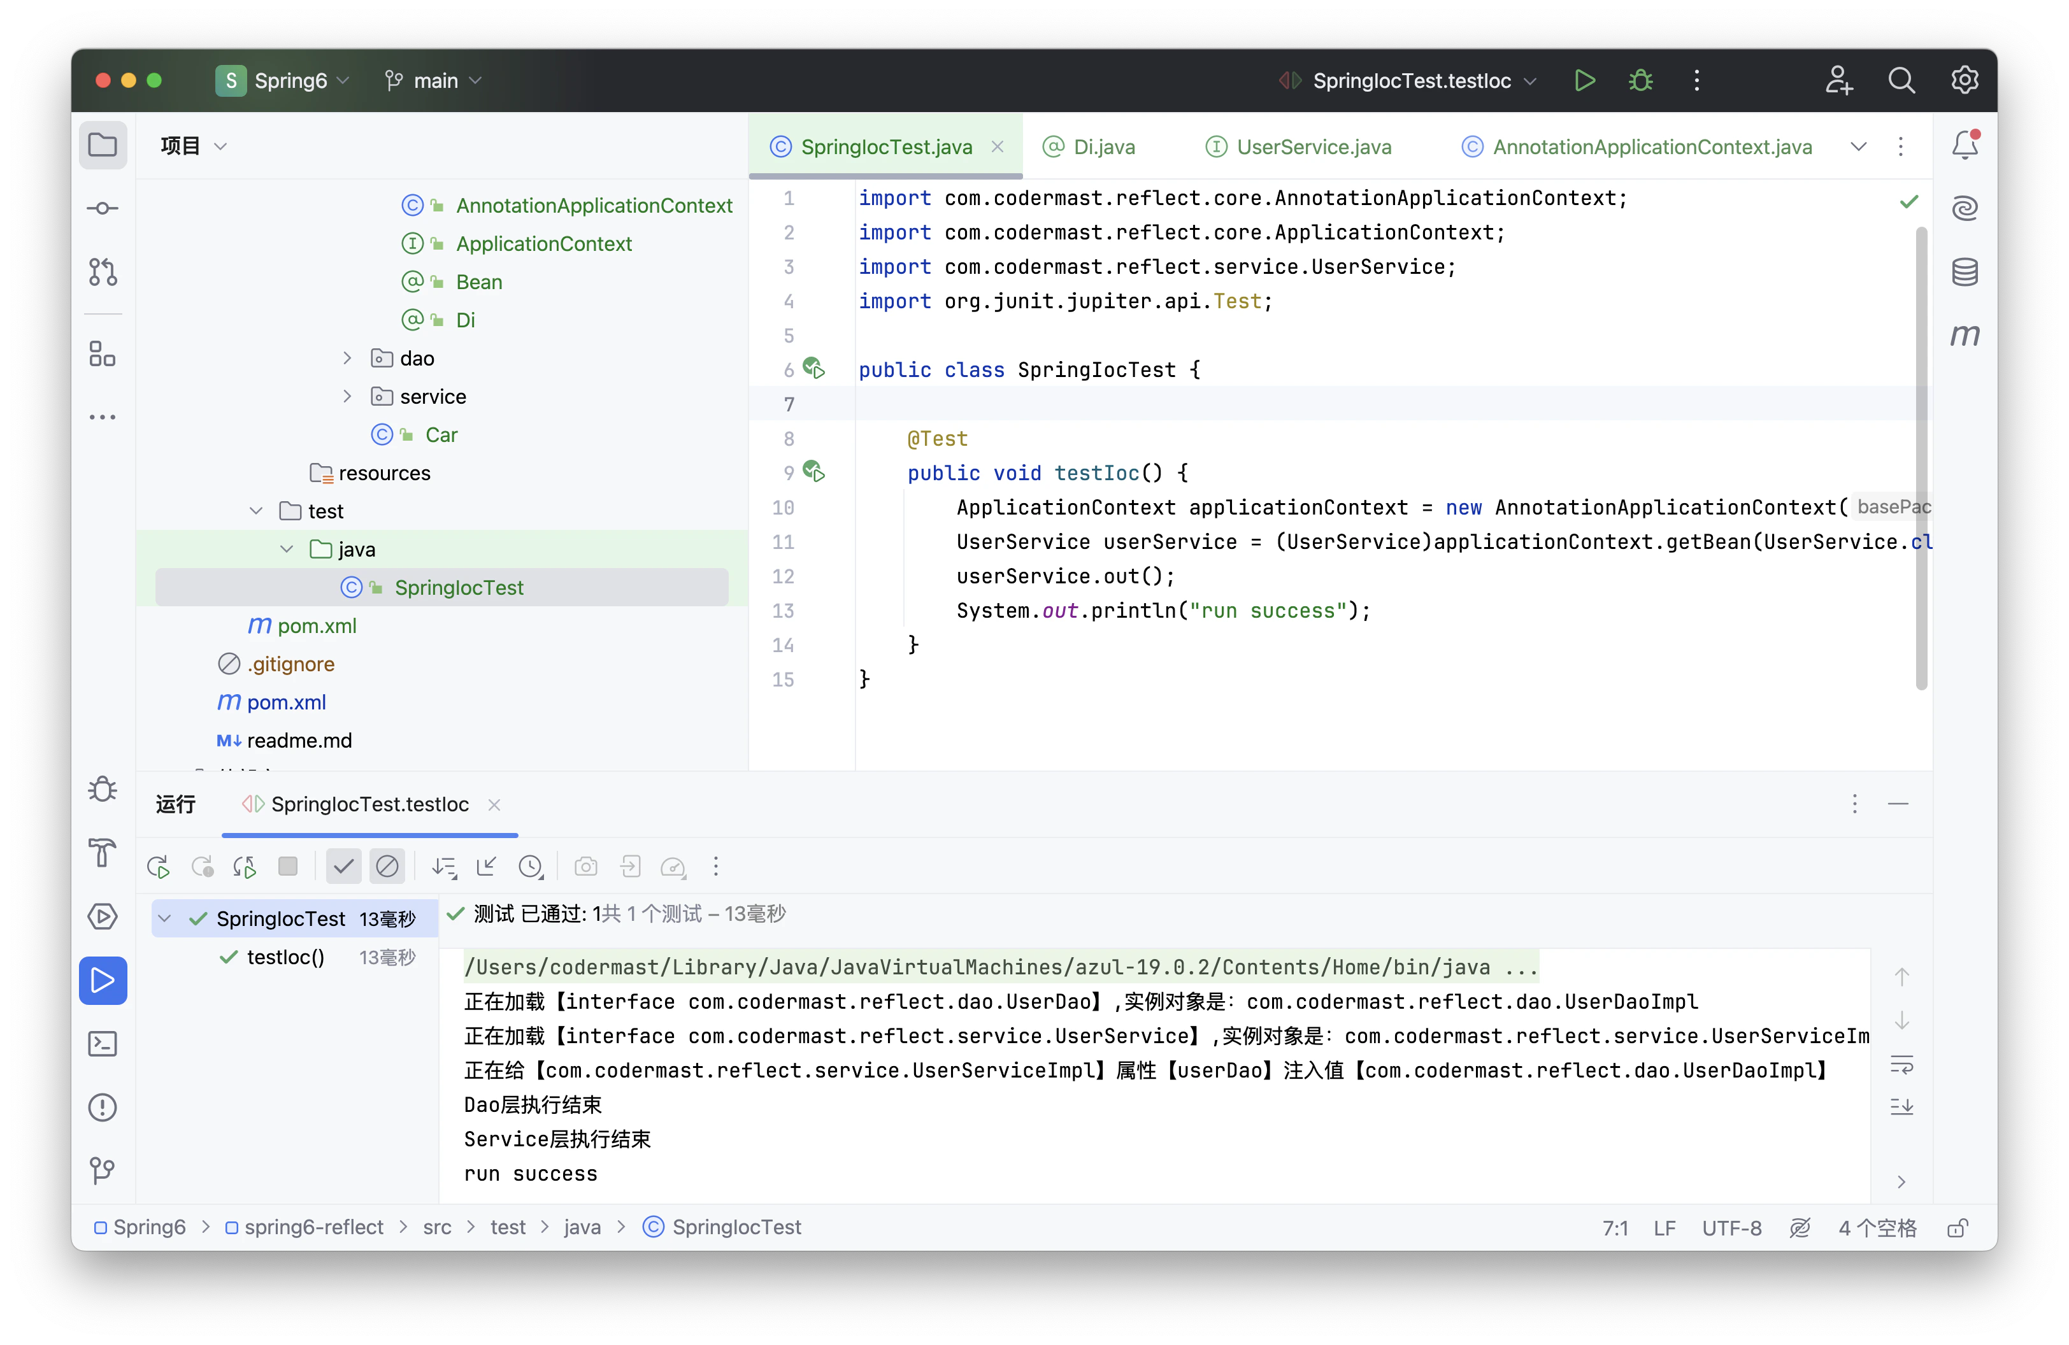Open the Terminal tool window
Image resolution: width=2069 pixels, height=1345 pixels.
pos(103,1044)
